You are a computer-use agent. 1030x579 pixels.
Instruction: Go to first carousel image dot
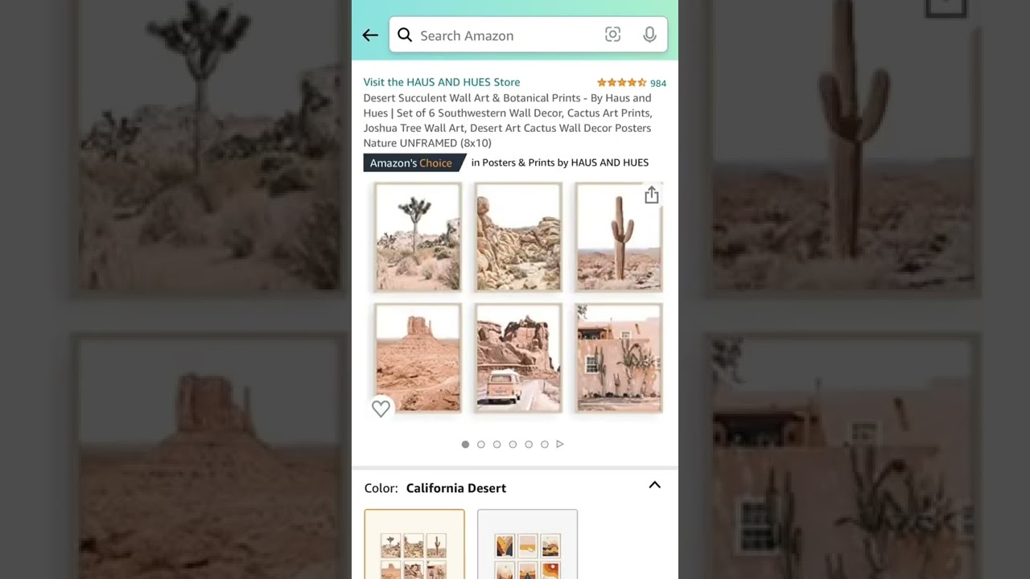click(x=465, y=444)
